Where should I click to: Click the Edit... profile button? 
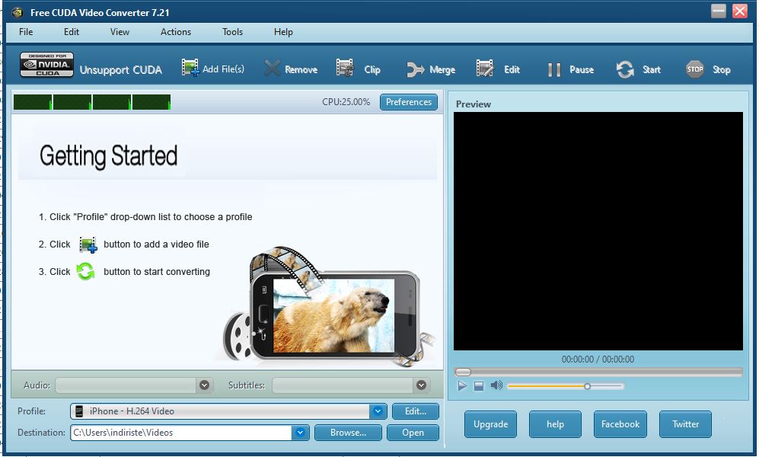click(416, 411)
